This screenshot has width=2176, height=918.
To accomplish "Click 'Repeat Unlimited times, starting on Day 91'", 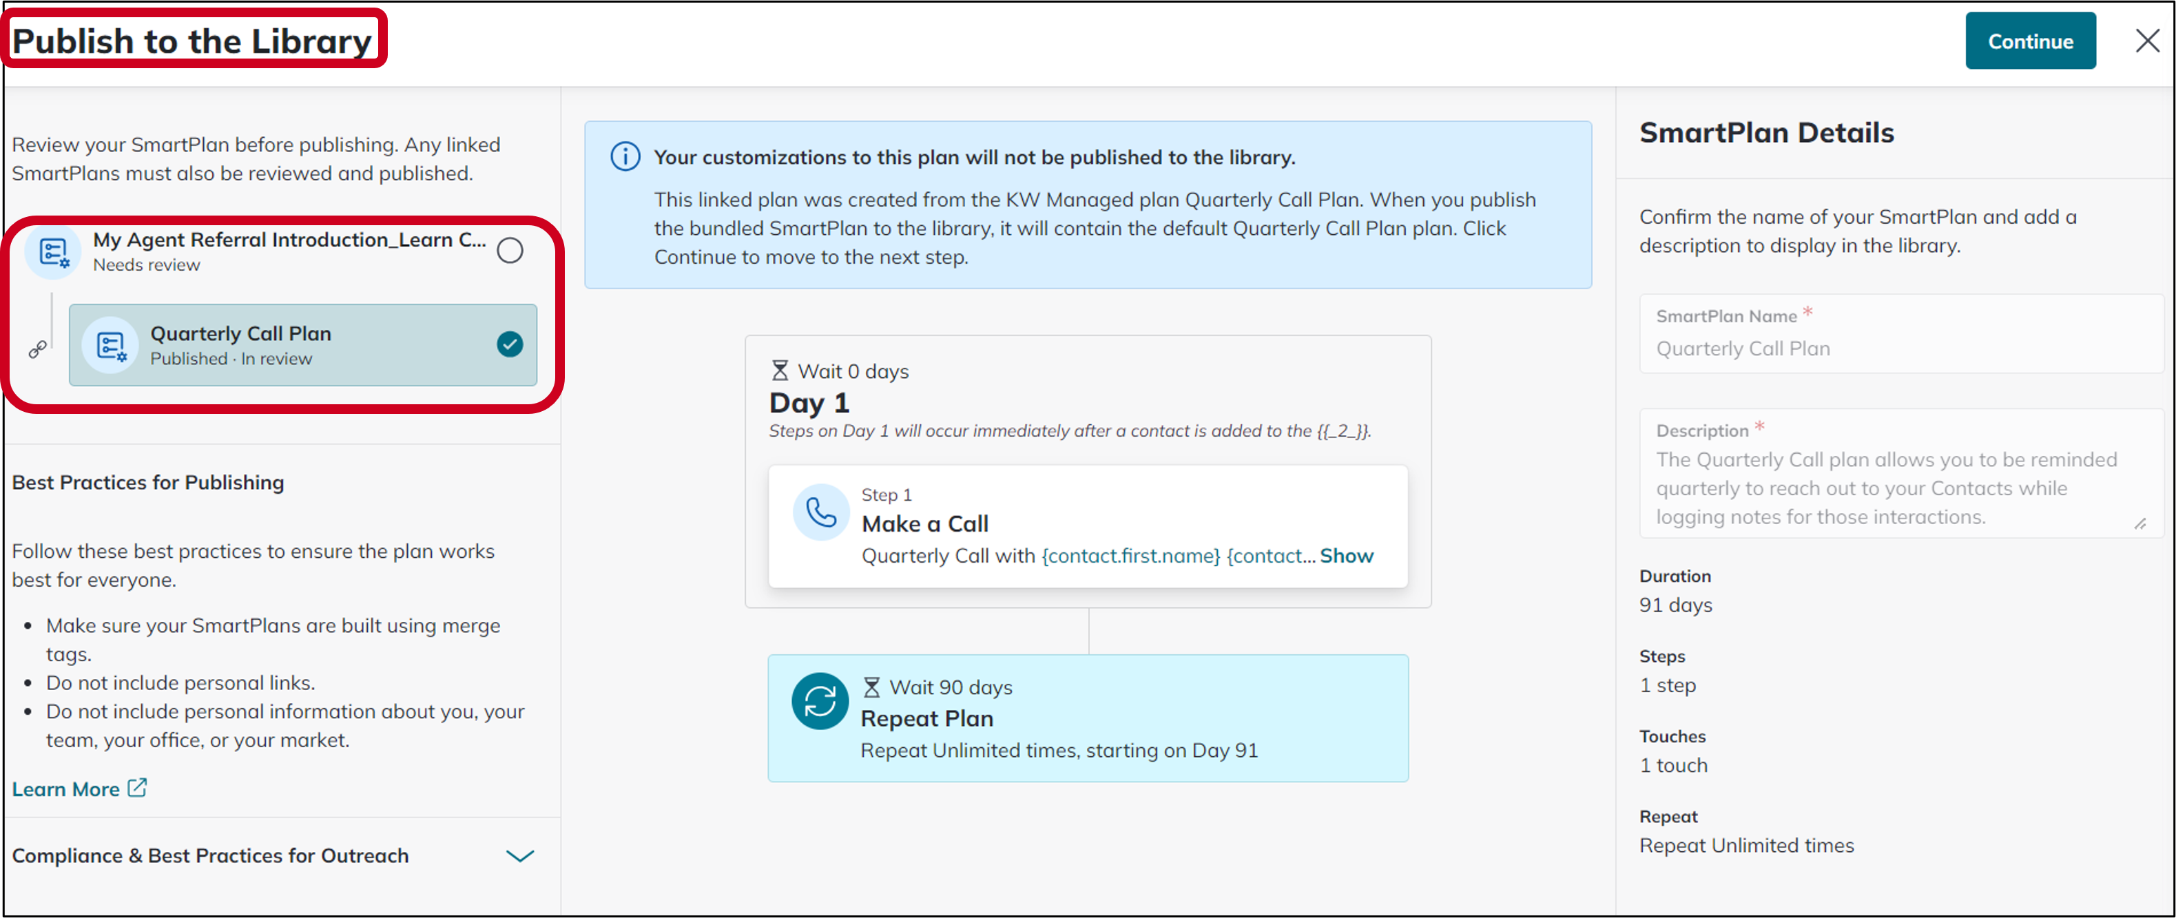I will point(1059,750).
